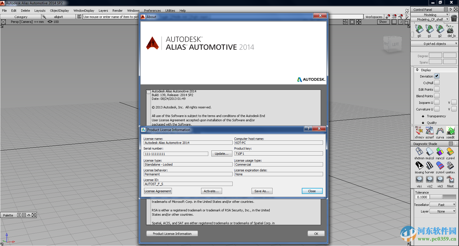Click the view cube LEFT face

click(x=395, y=44)
